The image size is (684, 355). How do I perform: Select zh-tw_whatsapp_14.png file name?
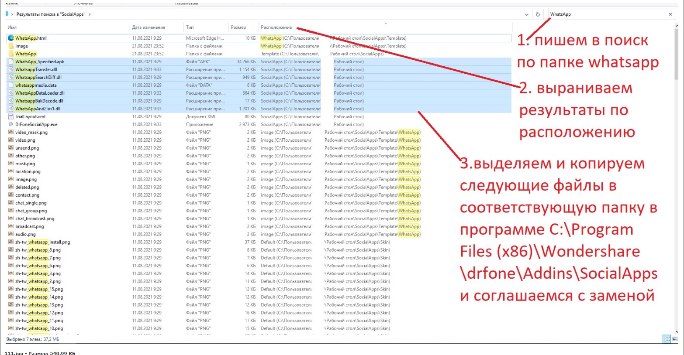[x=39, y=297]
